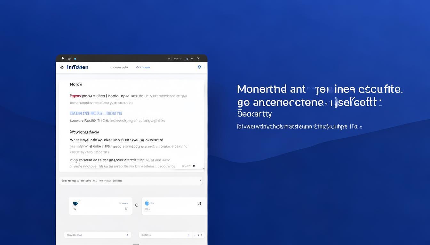This screenshot has height=245, width=430.
Task: Open the grey first header navigation item
Action: click(120, 67)
